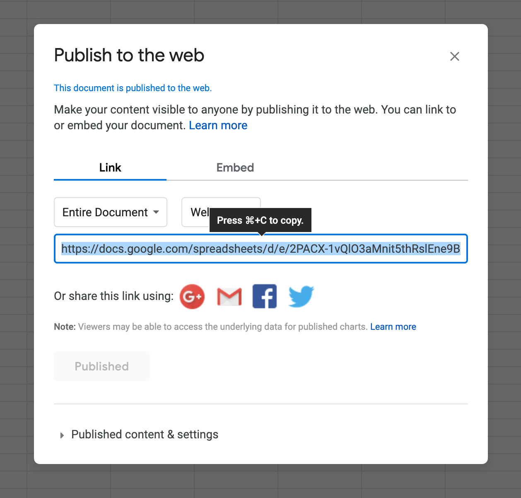The width and height of the screenshot is (521, 498).
Task: Open Learn more link about embedding documents
Action: 218,126
